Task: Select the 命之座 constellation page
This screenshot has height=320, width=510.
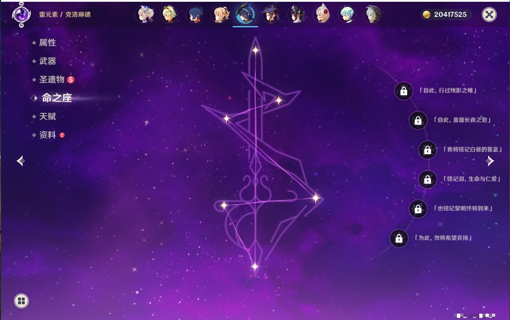Action: (x=57, y=98)
